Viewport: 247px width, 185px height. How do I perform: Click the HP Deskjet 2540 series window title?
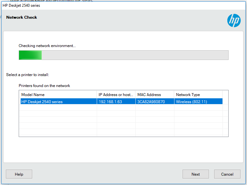pyautogui.click(x=21, y=5)
